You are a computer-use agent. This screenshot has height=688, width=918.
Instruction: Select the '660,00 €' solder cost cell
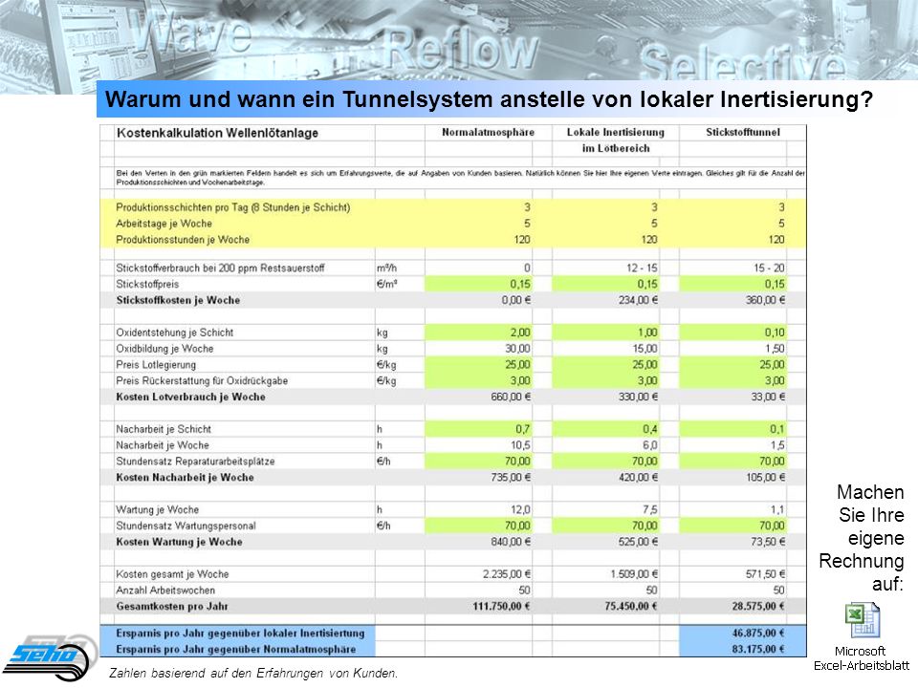pos(511,397)
